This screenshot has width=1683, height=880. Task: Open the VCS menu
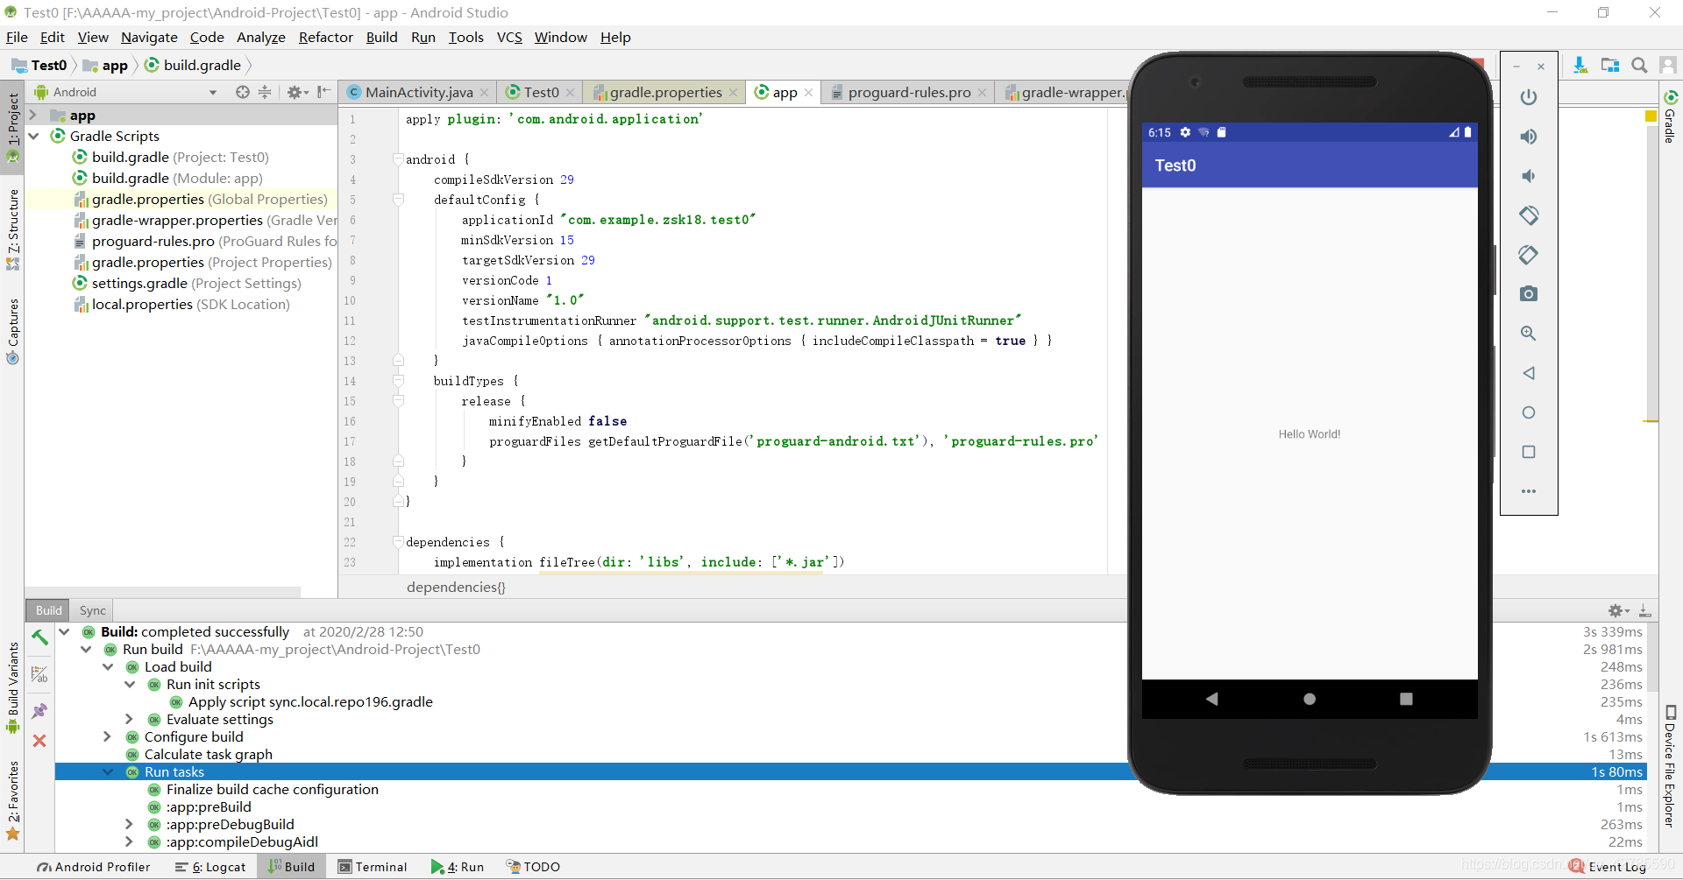(x=509, y=37)
